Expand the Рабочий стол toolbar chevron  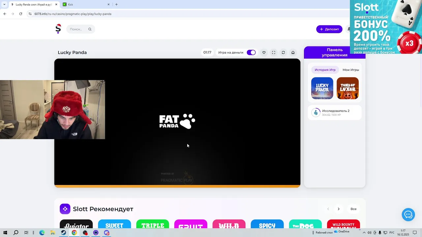tap(360, 230)
